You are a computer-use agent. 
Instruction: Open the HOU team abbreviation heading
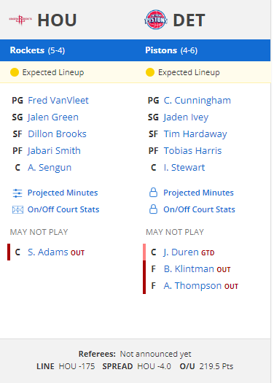pyautogui.click(x=57, y=20)
